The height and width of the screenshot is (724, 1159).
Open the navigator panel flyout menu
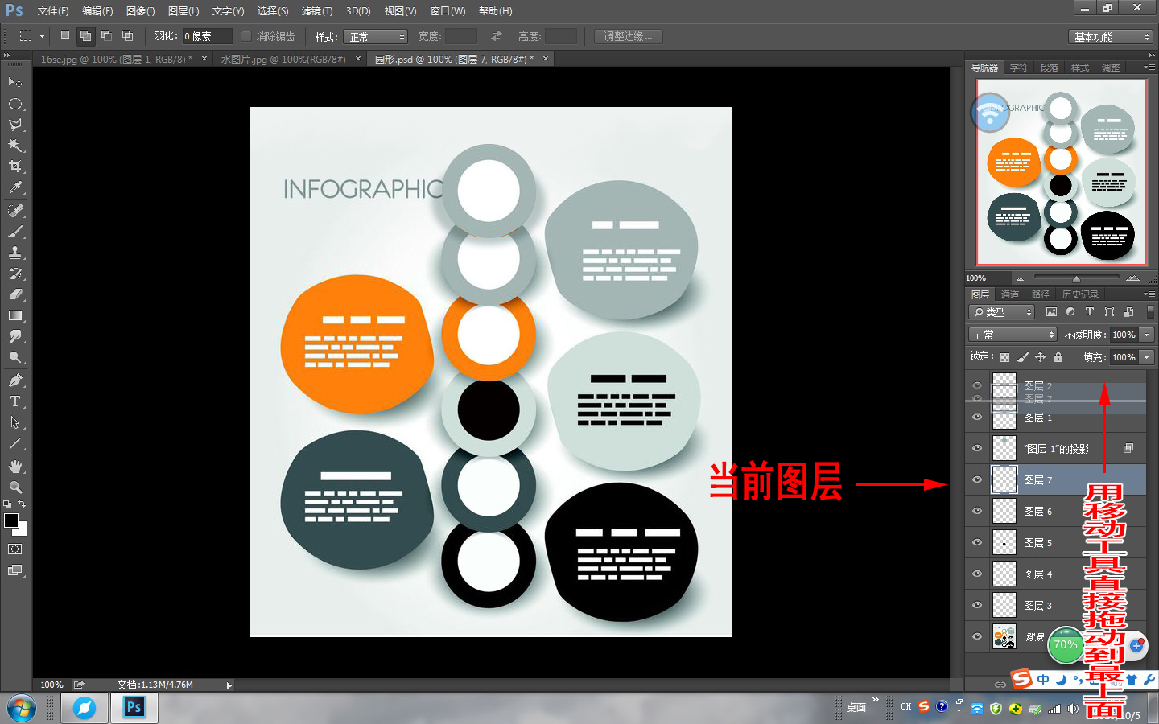1149,68
